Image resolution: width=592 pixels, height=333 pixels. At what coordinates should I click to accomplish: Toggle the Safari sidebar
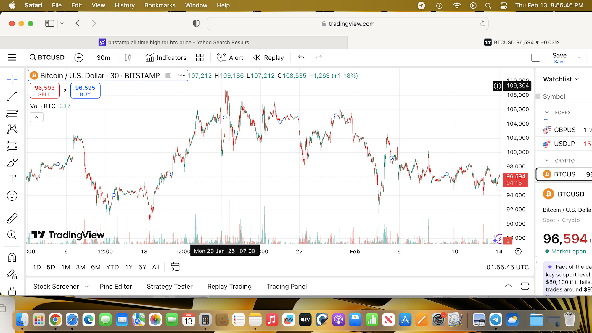(50, 23)
